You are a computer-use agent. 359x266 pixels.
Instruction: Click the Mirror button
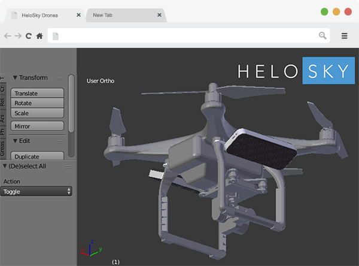pyautogui.click(x=37, y=126)
